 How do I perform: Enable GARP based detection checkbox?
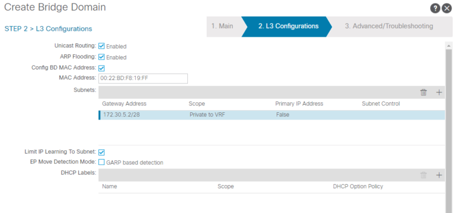point(101,162)
